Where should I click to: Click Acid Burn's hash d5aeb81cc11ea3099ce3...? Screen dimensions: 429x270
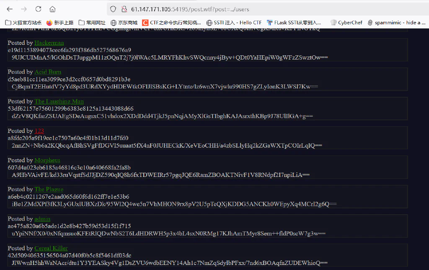[69, 79]
